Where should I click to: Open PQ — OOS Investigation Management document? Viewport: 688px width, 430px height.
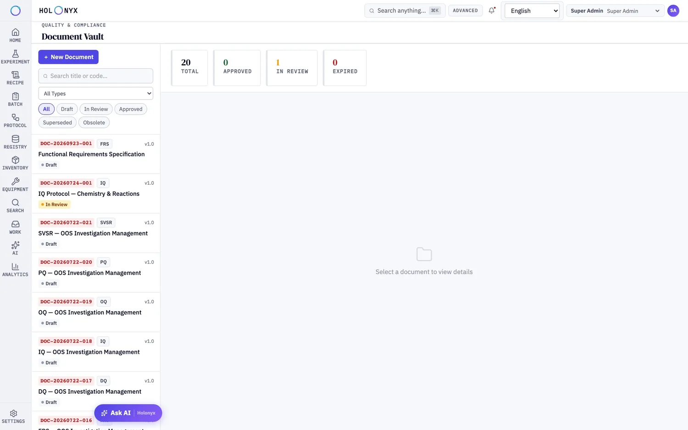click(95, 273)
